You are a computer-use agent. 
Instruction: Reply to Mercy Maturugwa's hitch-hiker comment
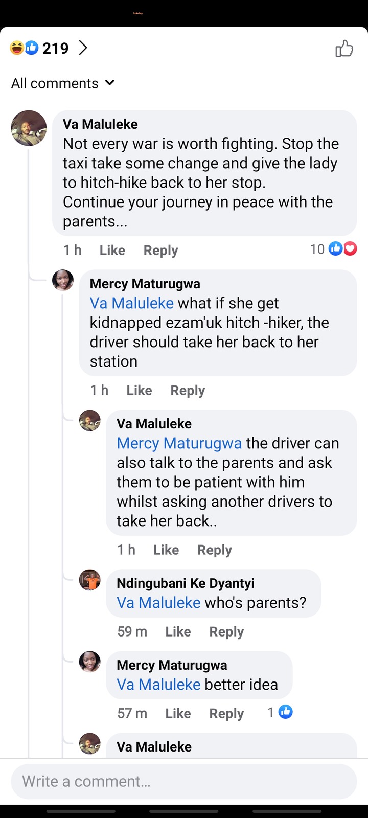(188, 391)
